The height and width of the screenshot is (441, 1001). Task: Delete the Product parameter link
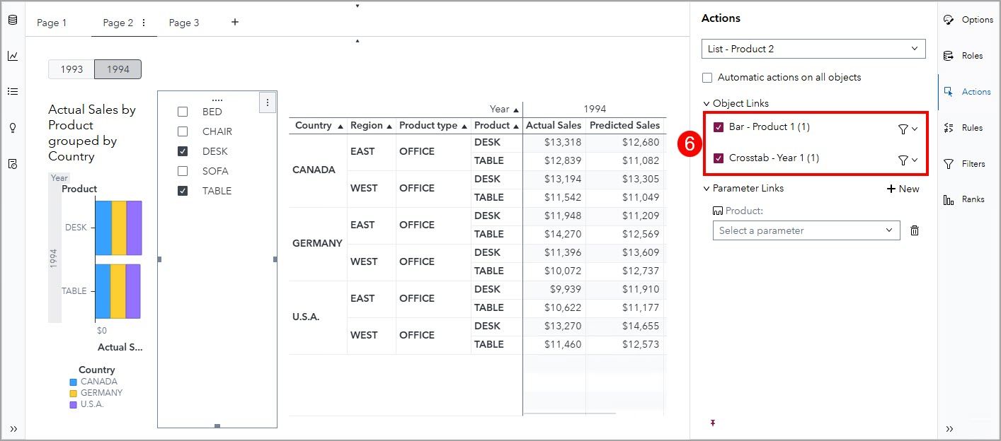(x=915, y=230)
